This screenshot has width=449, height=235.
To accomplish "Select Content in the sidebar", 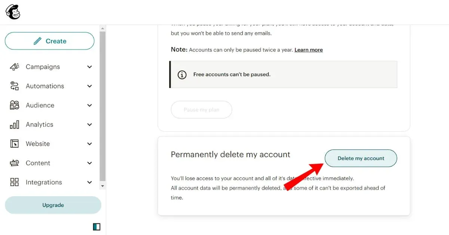I will [x=37, y=163].
